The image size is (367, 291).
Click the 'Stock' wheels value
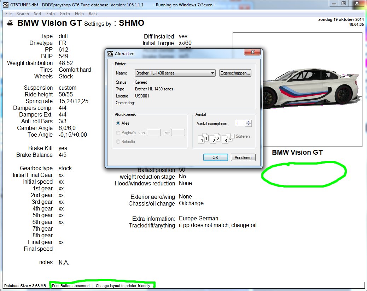[66, 76]
